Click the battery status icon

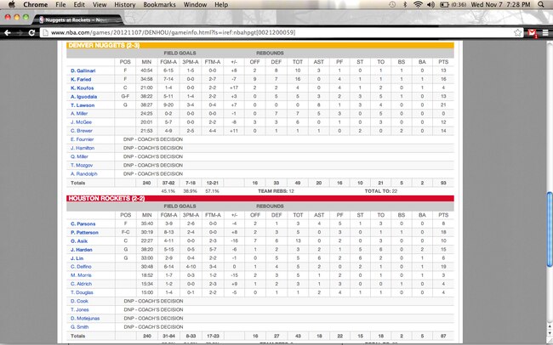[x=444, y=4]
